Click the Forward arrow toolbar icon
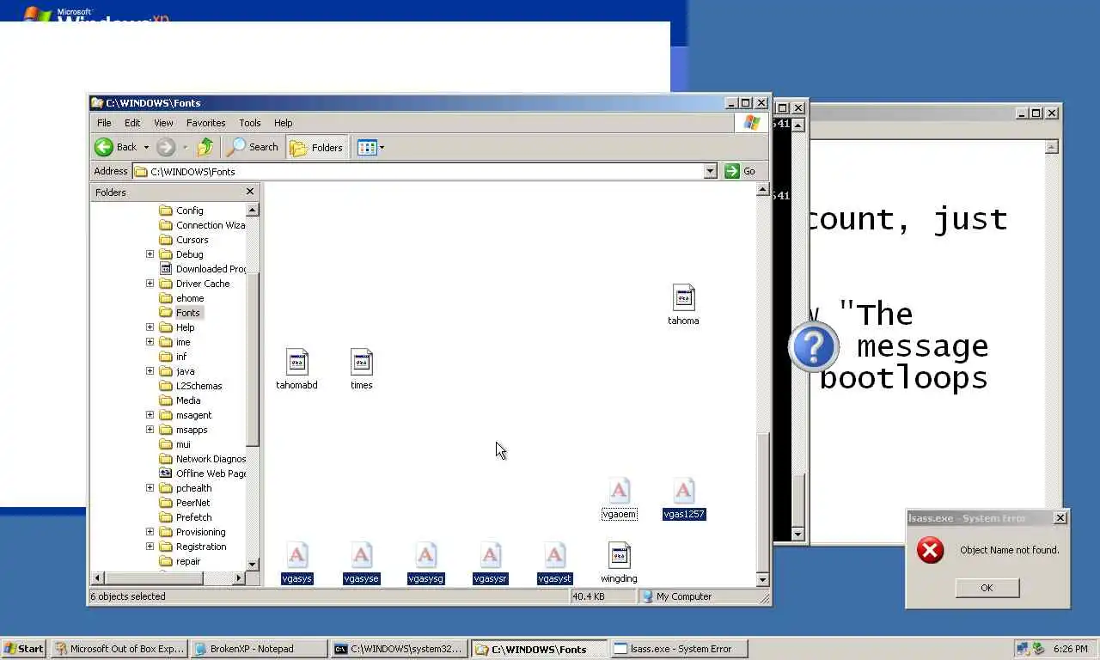The image size is (1100, 660). [166, 147]
